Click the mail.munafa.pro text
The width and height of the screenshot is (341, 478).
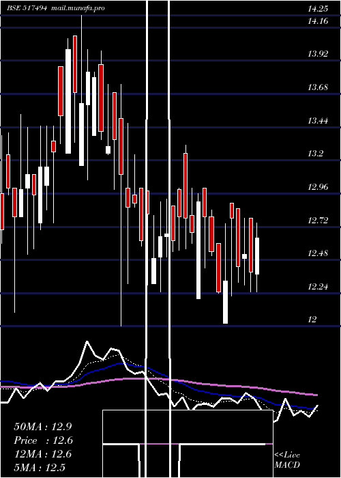(78, 8)
